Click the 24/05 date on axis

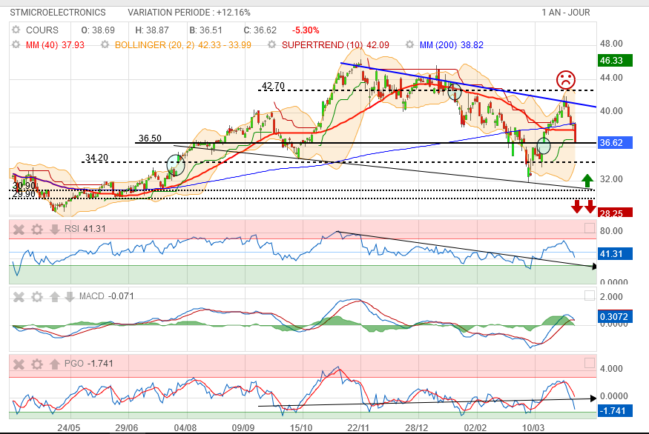(69, 428)
